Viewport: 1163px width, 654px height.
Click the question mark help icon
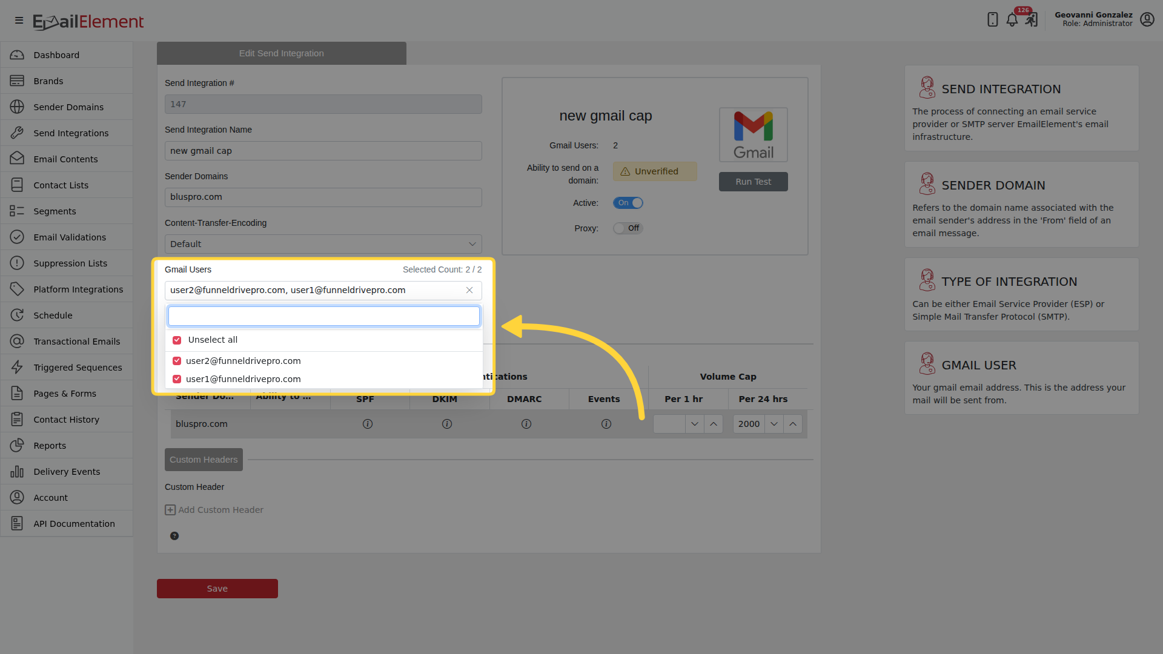tap(174, 536)
